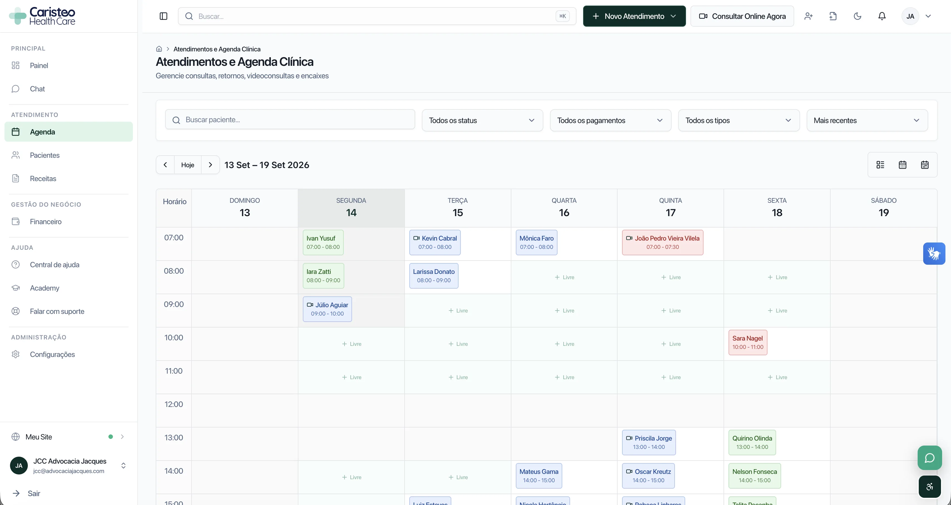Open Painel in sidebar
The width and height of the screenshot is (951, 505).
pos(69,66)
